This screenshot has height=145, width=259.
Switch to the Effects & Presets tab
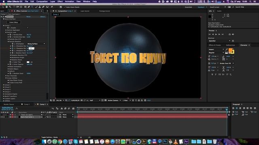(215, 45)
